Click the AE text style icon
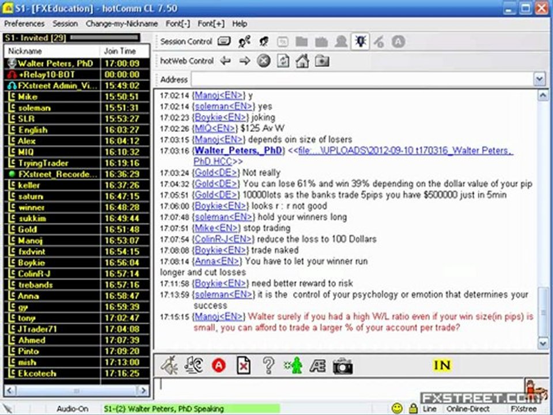This screenshot has width=553, height=415. pyautogui.click(x=317, y=365)
